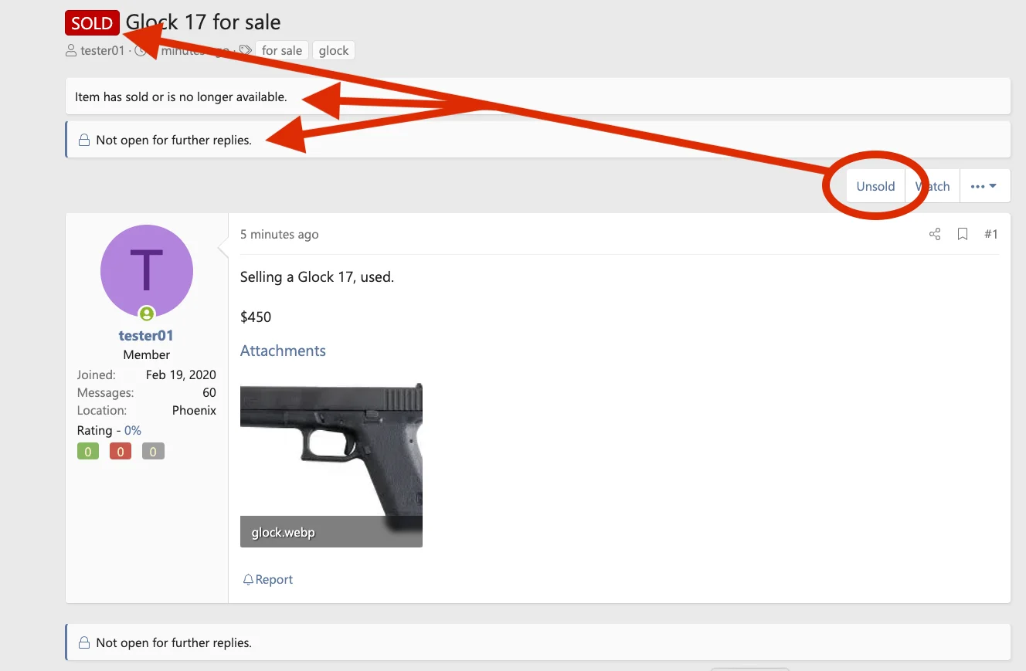
Task: Click the green positive rating count badge
Action: [88, 452]
